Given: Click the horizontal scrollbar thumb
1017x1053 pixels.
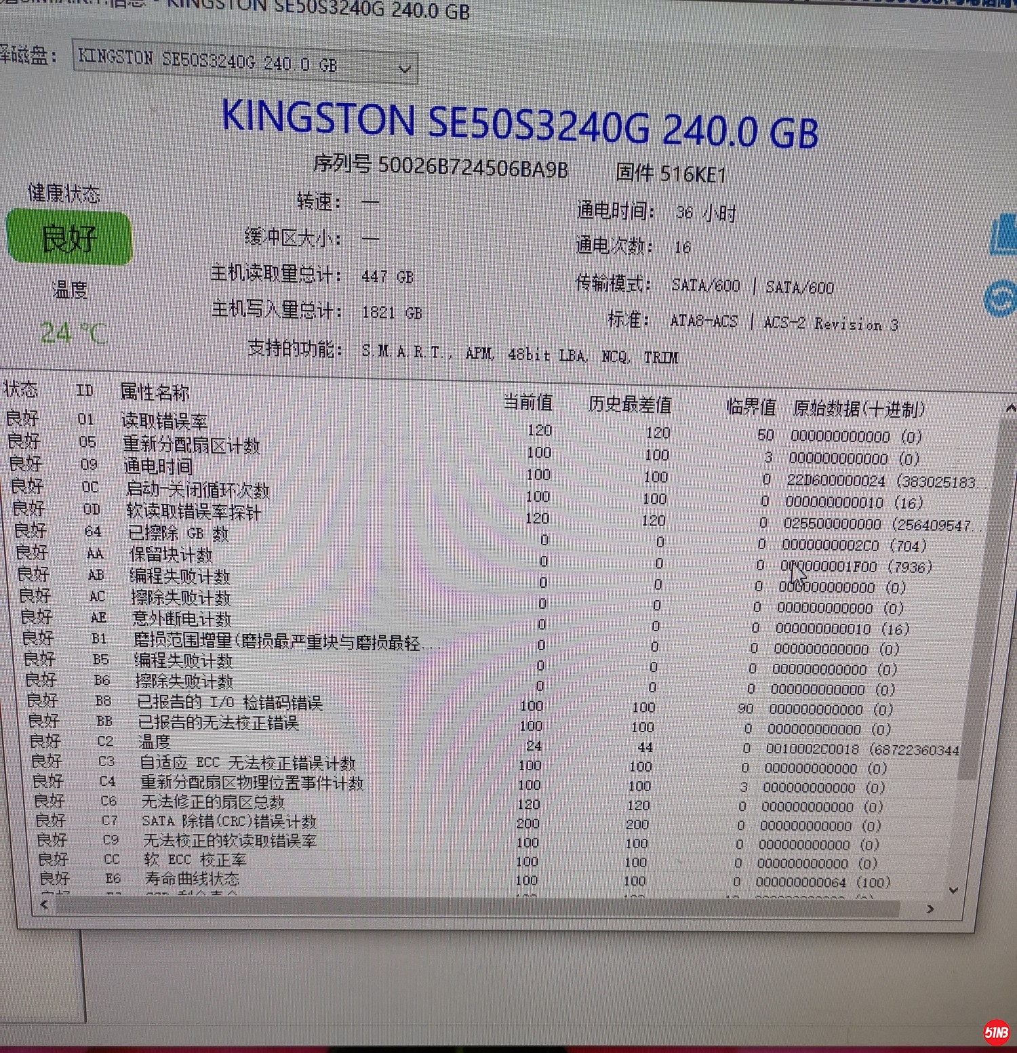Looking at the screenshot, I should (475, 907).
